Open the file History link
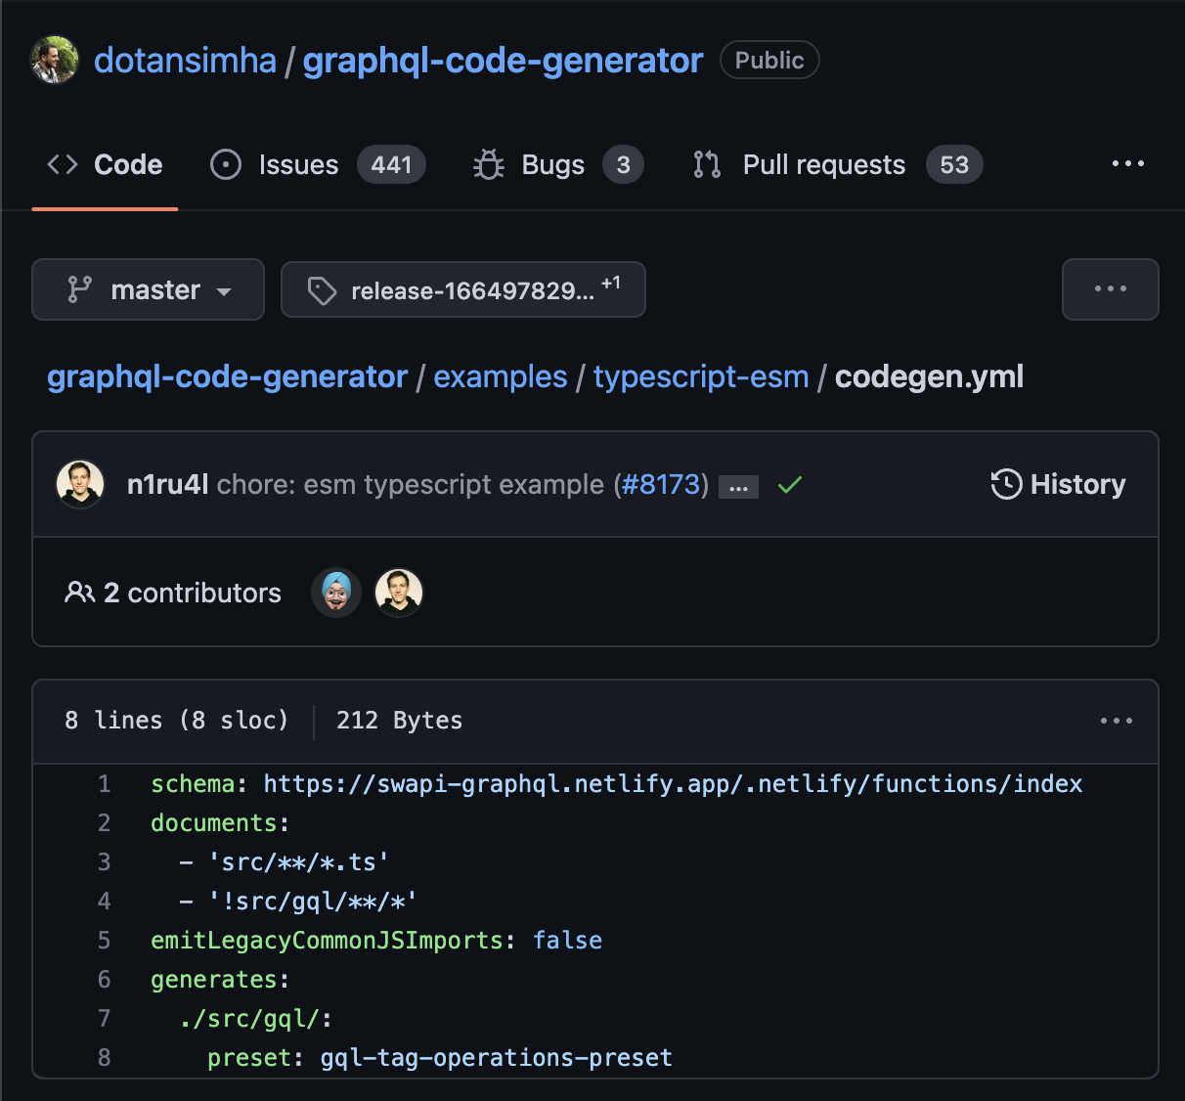The height and width of the screenshot is (1101, 1185). tap(1059, 484)
